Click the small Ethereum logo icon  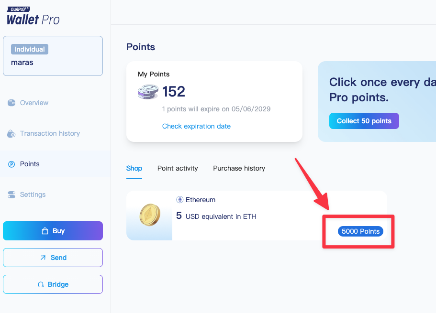pyautogui.click(x=180, y=200)
